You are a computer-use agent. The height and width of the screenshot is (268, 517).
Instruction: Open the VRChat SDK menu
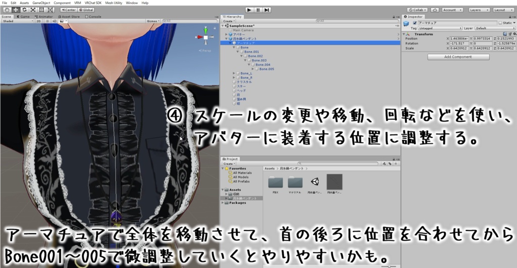pos(93,3)
